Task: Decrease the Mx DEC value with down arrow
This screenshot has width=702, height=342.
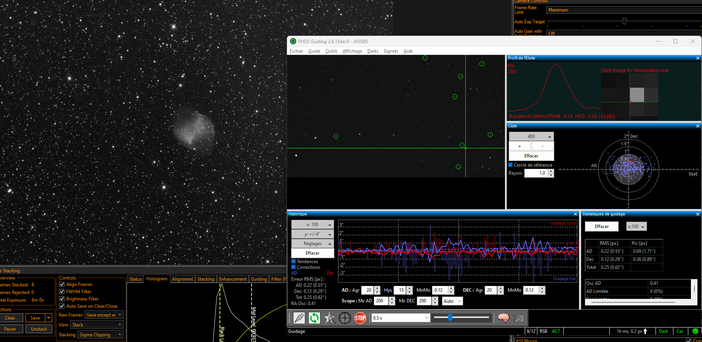Action: 435,303
